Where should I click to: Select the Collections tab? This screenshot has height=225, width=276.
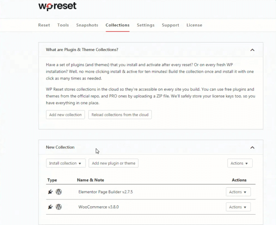[x=118, y=25]
